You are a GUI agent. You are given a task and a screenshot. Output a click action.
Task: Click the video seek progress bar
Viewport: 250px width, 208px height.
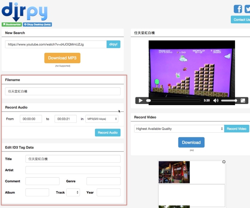pos(173,101)
